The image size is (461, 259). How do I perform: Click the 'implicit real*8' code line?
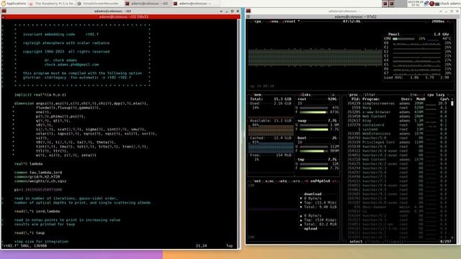pos(40,95)
